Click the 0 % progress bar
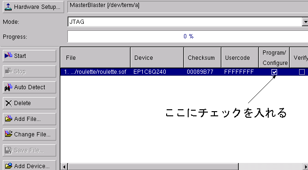The width and height of the screenshot is (308, 170). pyautogui.click(x=188, y=36)
